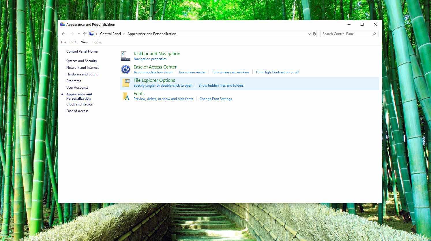Open the File menu
Screen dimensions: 431x241
pyautogui.click(x=63, y=42)
